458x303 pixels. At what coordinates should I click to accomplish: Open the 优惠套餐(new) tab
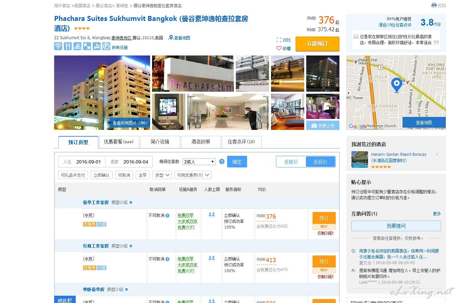point(119,142)
